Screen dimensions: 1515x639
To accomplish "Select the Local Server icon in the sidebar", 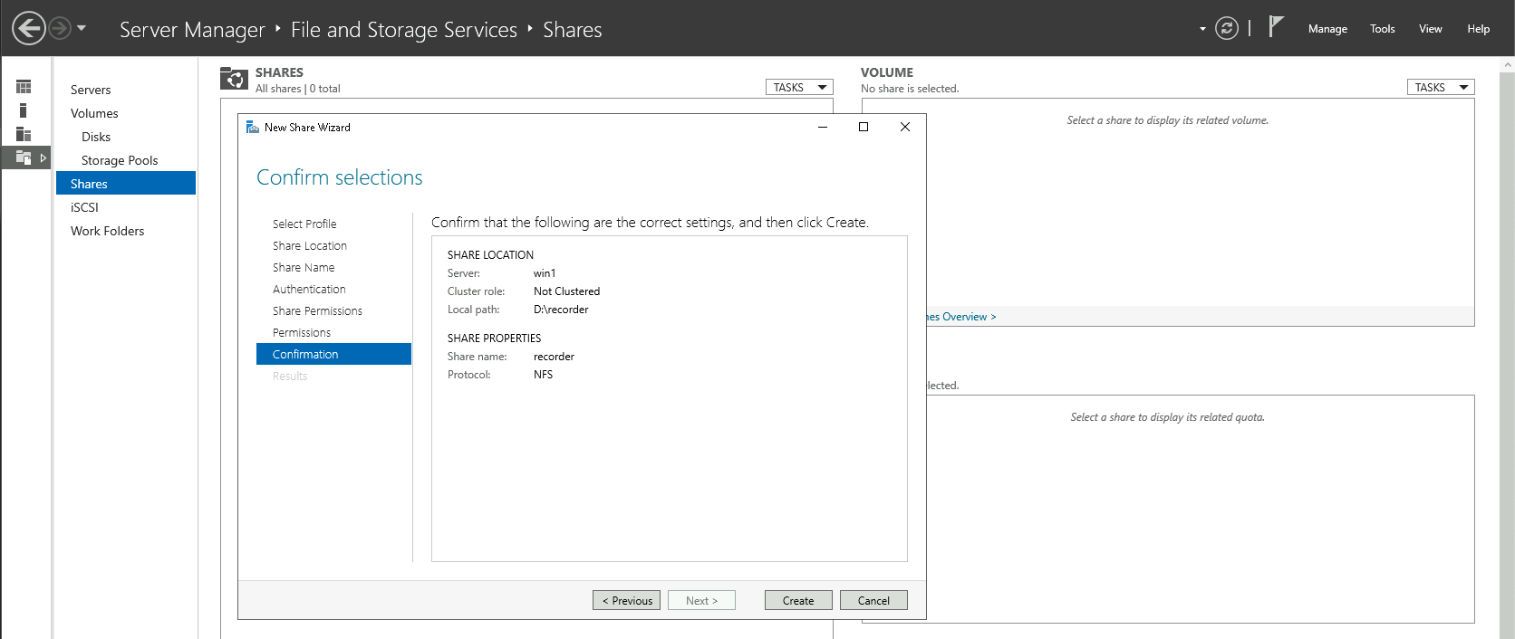I will point(24,110).
